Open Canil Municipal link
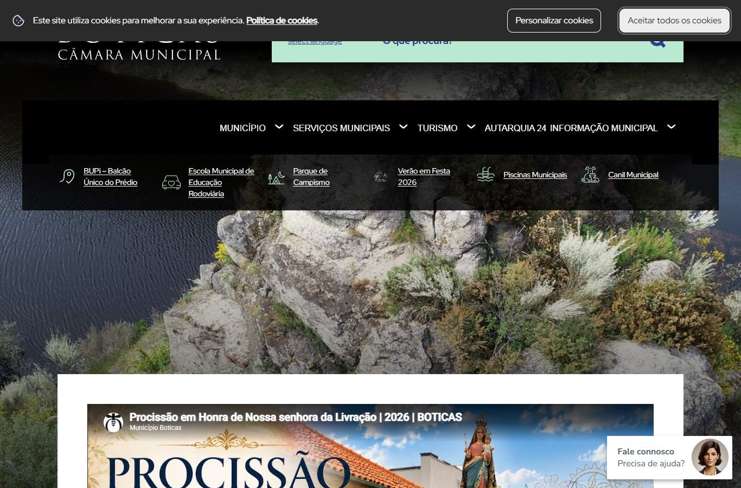The height and width of the screenshot is (488, 741). [633, 175]
